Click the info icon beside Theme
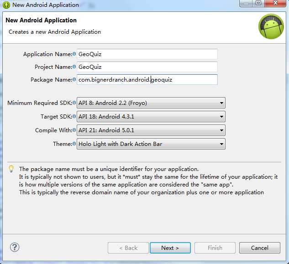289x264 pixels. point(74,144)
